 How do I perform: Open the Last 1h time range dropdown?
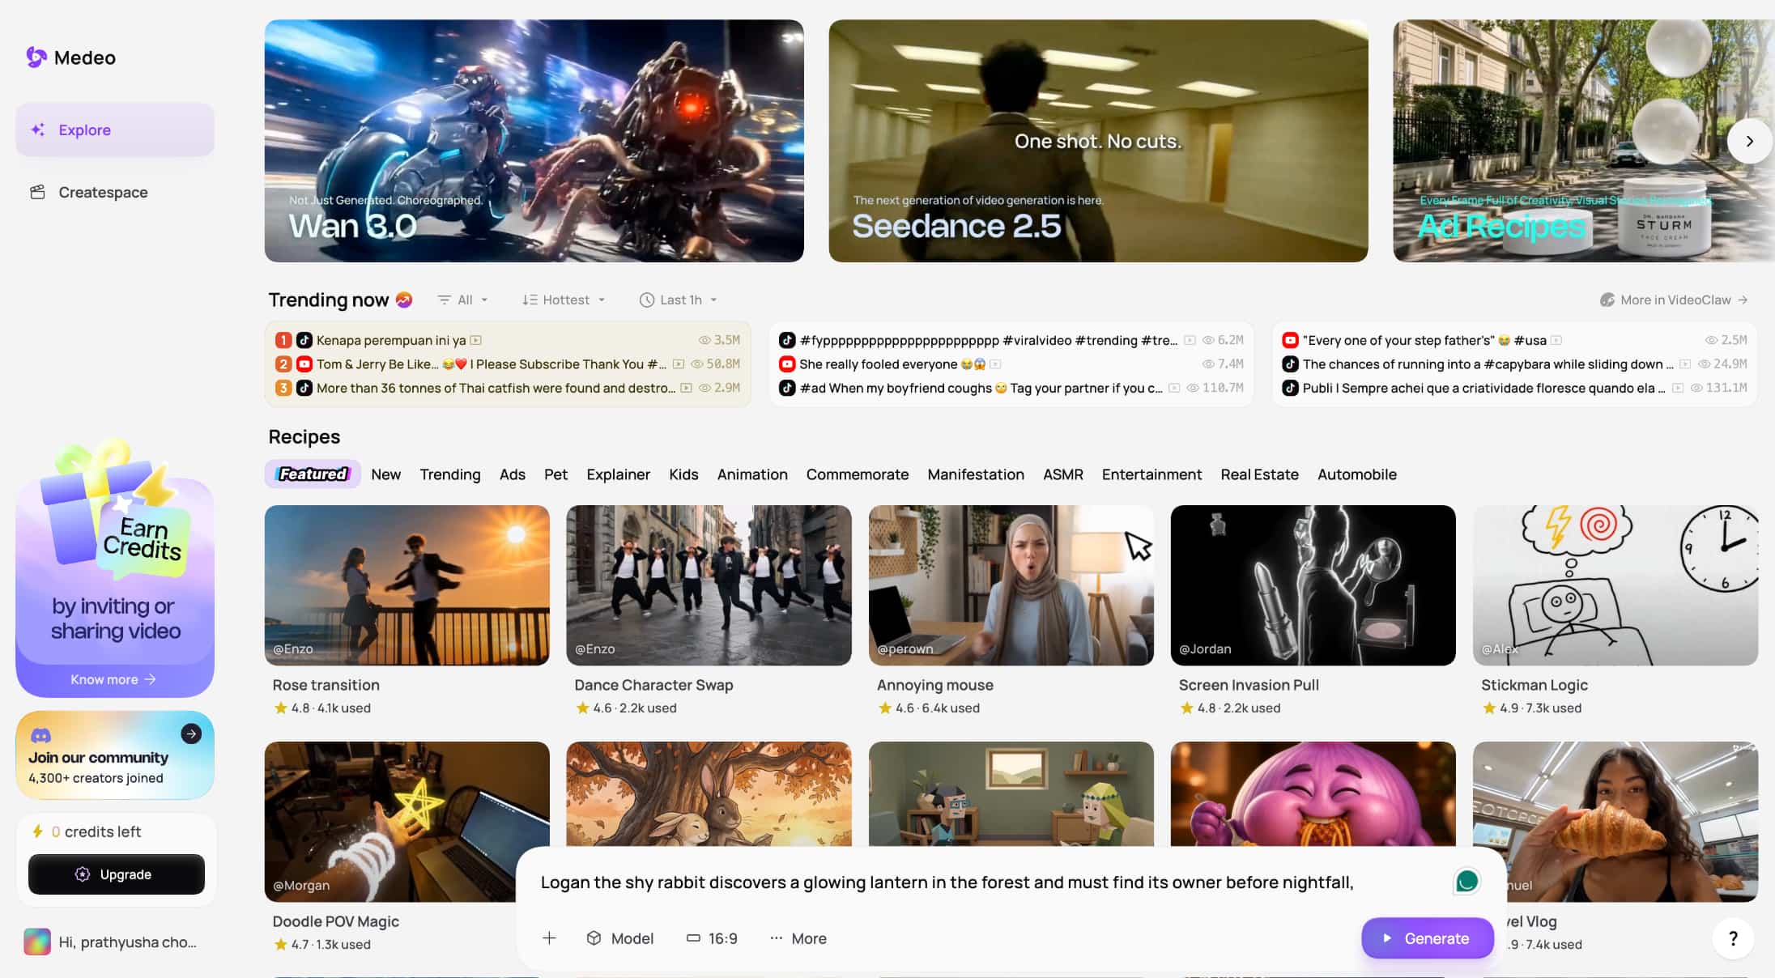[679, 300]
